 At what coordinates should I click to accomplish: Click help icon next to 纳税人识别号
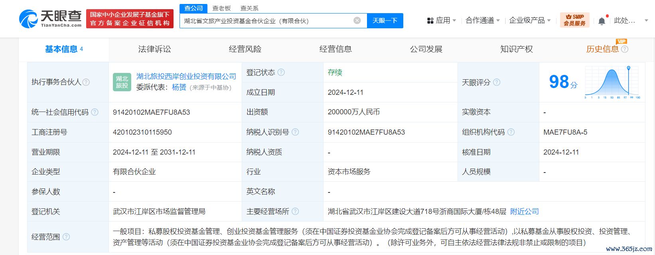click(x=295, y=132)
